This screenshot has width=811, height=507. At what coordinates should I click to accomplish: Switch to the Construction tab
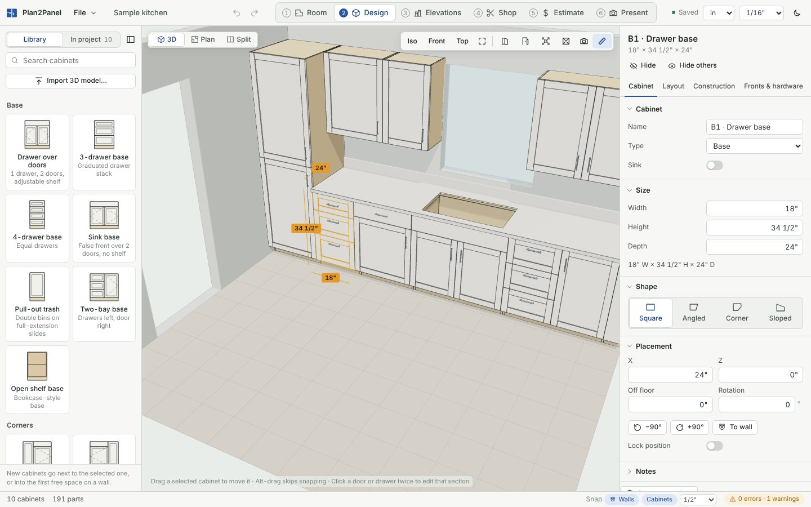(x=714, y=86)
